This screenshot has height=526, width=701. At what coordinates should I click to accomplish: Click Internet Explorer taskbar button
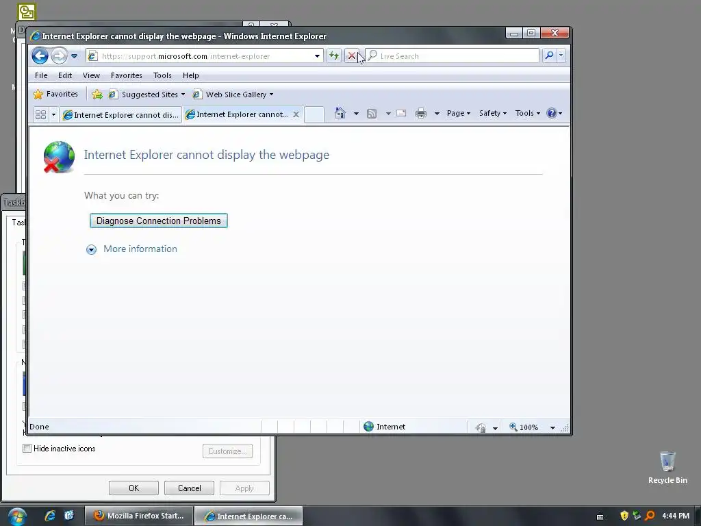(x=248, y=516)
